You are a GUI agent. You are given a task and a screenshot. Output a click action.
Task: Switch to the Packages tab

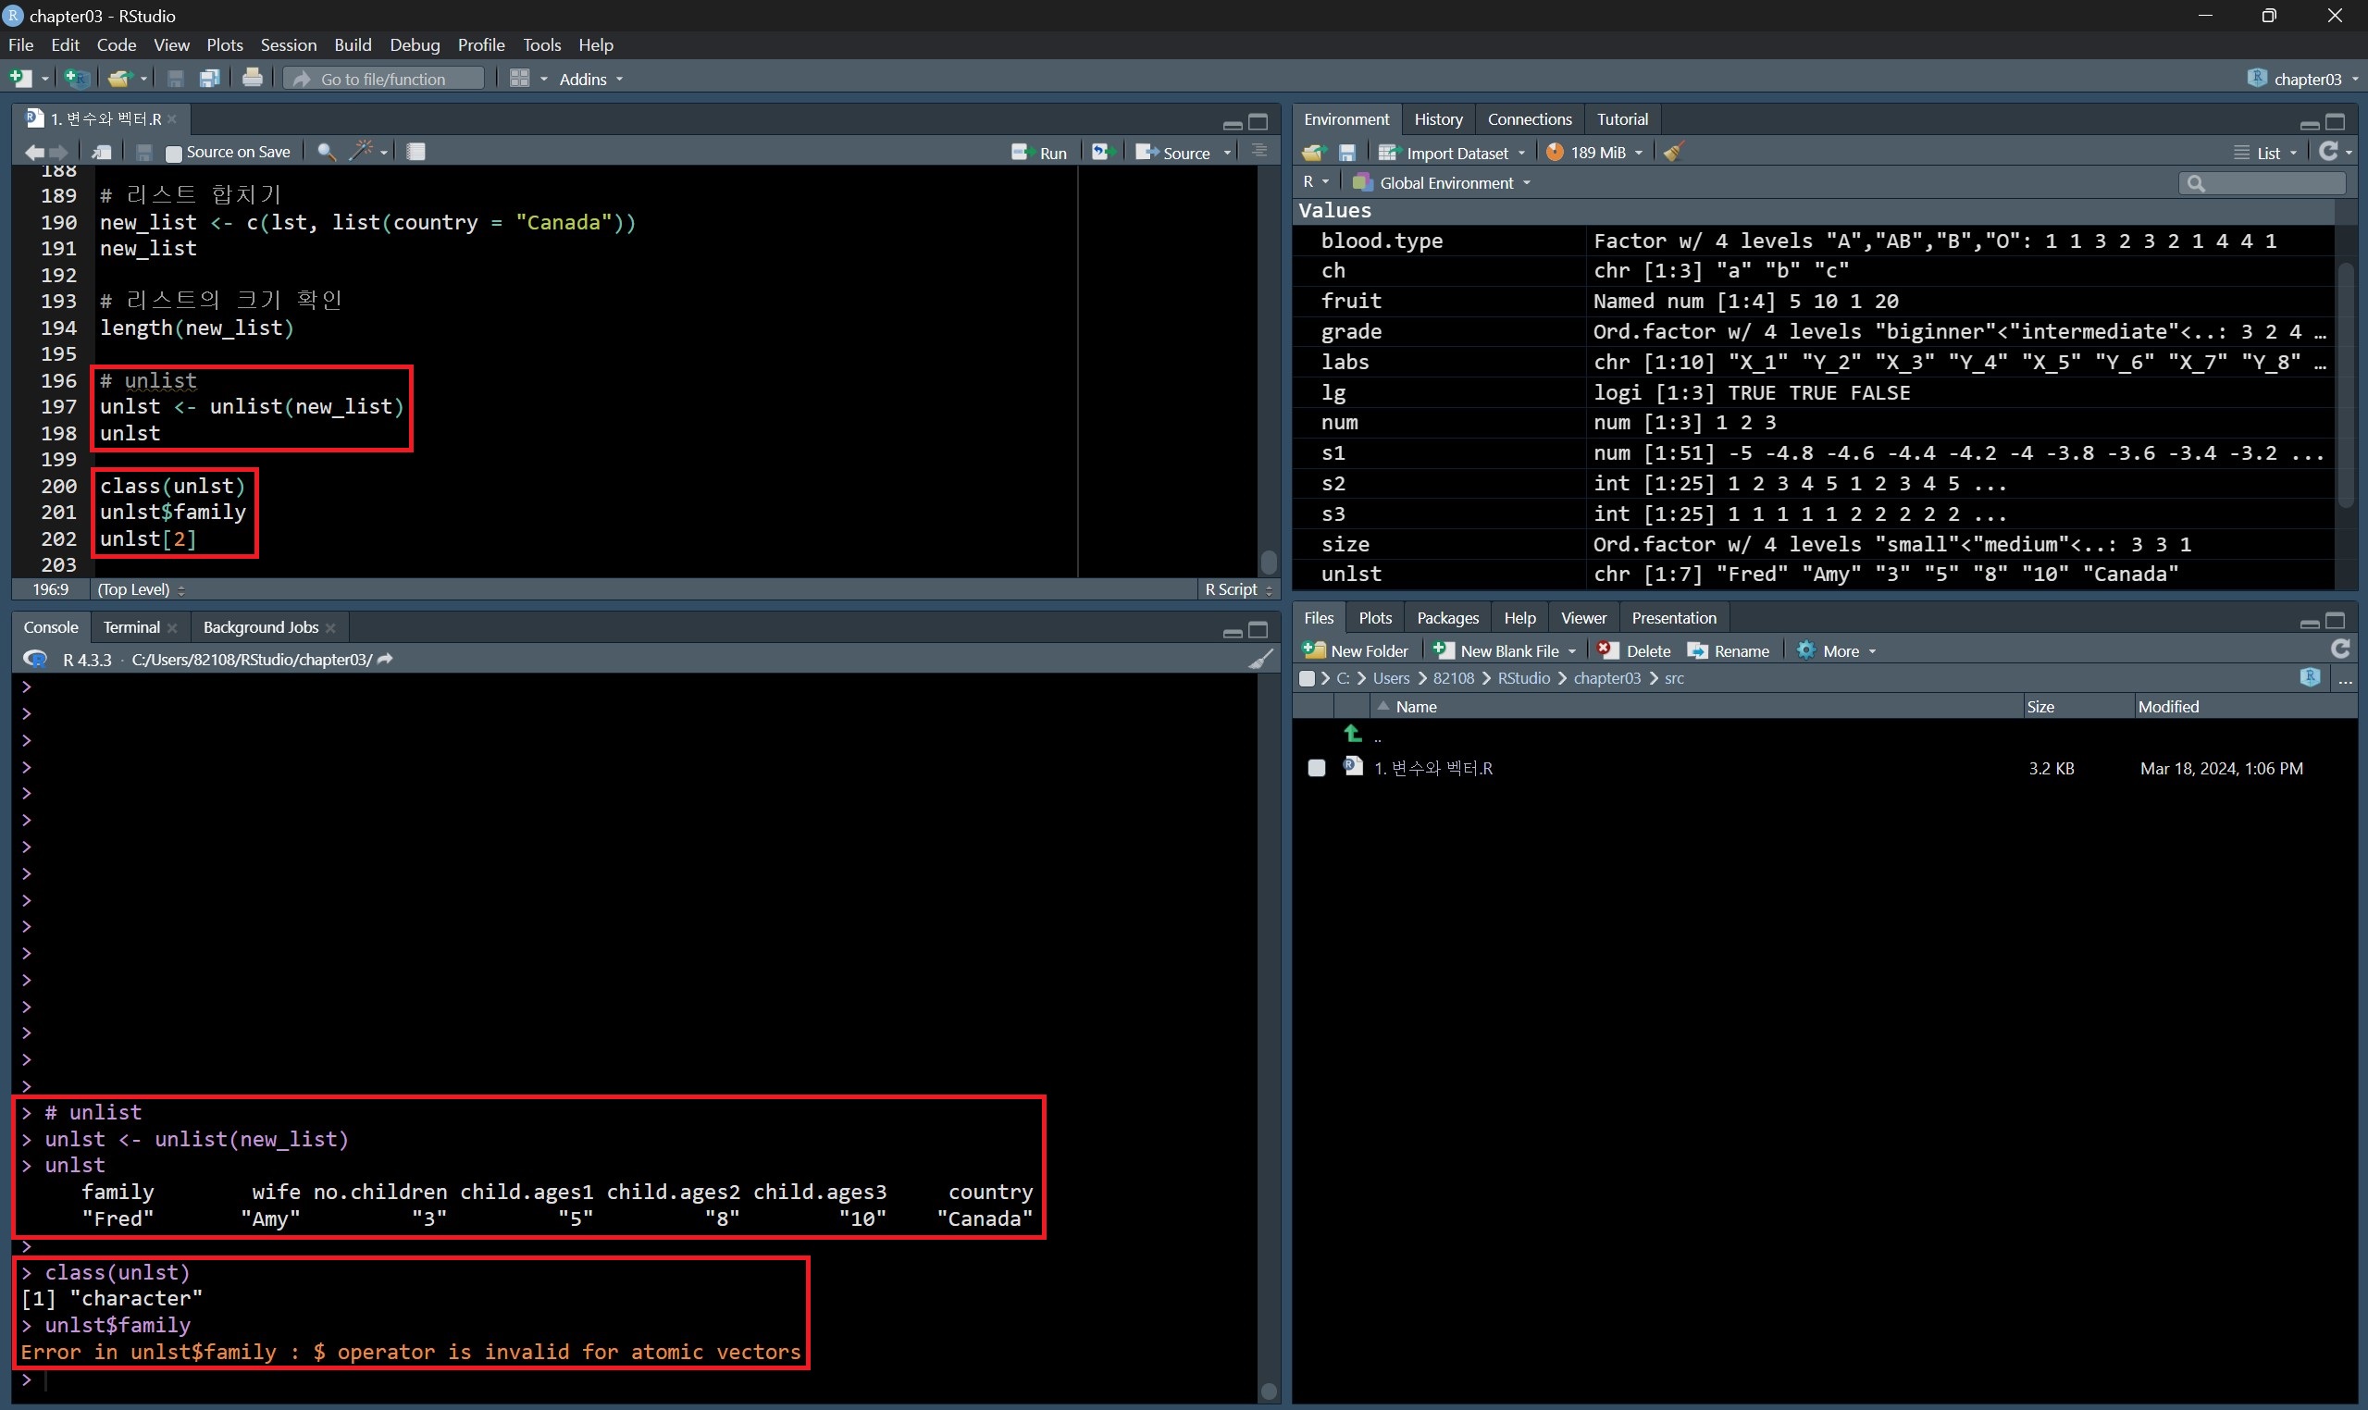[1447, 619]
